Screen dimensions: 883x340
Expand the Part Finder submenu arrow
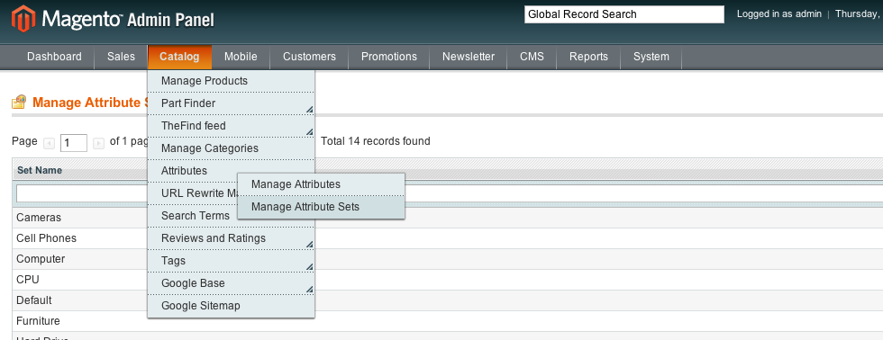(310, 110)
